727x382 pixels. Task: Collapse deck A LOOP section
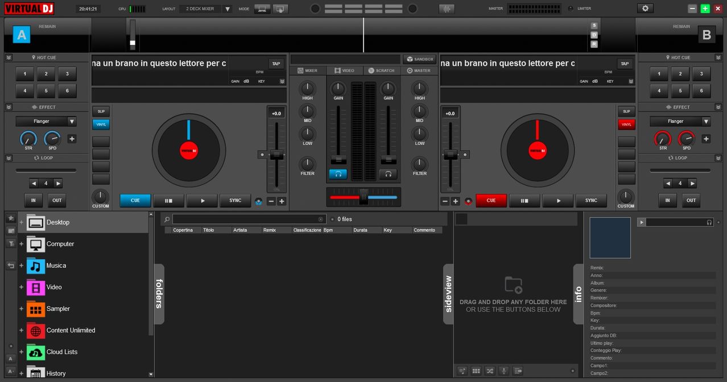[x=9, y=157]
